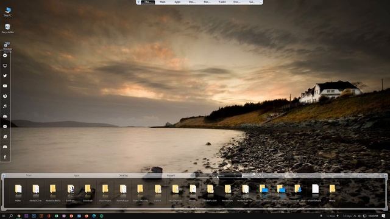Click the camera icon in left sidebar
Viewport: 390px width, 219px height.
pos(5,116)
